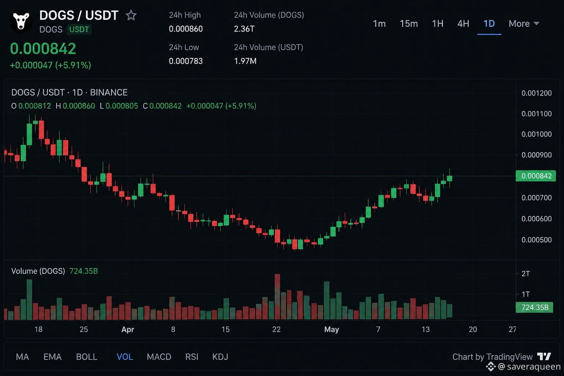
Task: Enable the KDJ indicator
Action: click(x=220, y=357)
